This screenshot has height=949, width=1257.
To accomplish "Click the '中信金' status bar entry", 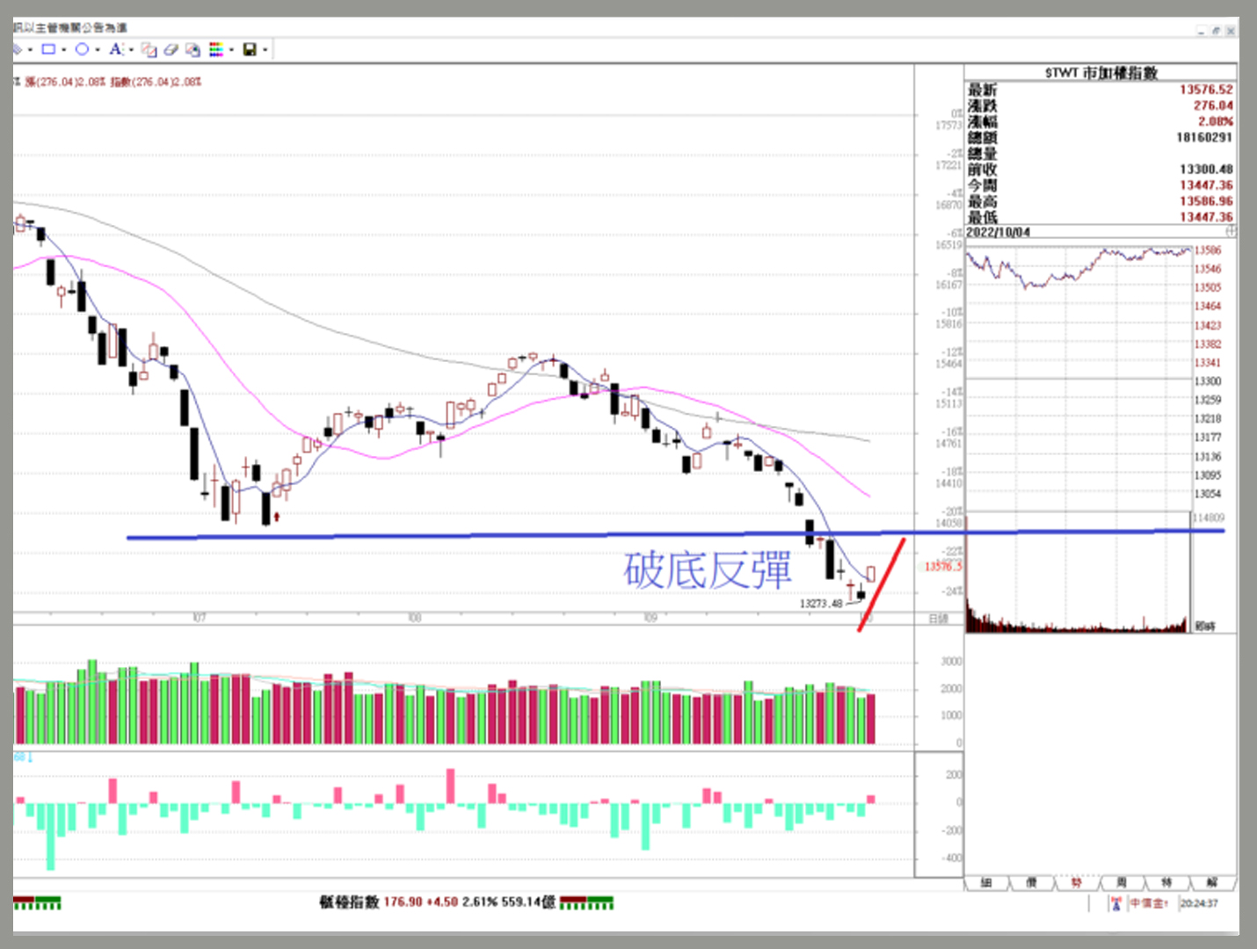I will pyautogui.click(x=1148, y=903).
